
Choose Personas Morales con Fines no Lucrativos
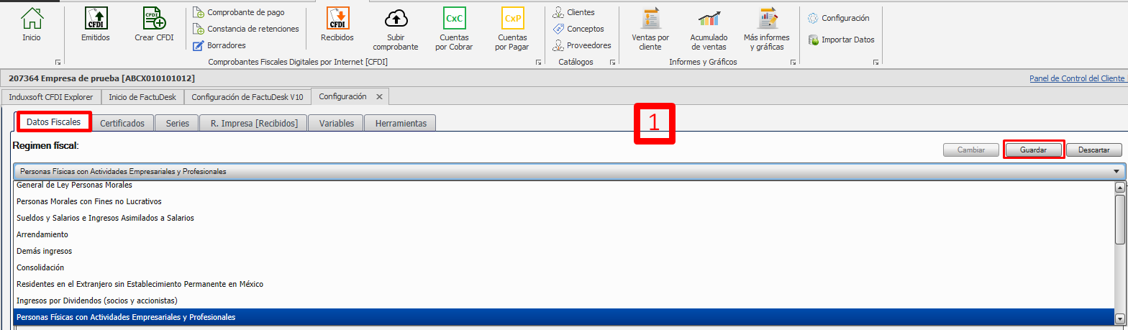(563, 201)
